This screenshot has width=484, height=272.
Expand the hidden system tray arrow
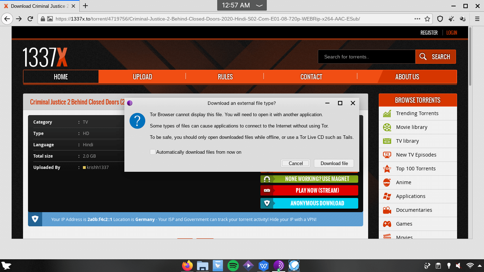point(480,266)
